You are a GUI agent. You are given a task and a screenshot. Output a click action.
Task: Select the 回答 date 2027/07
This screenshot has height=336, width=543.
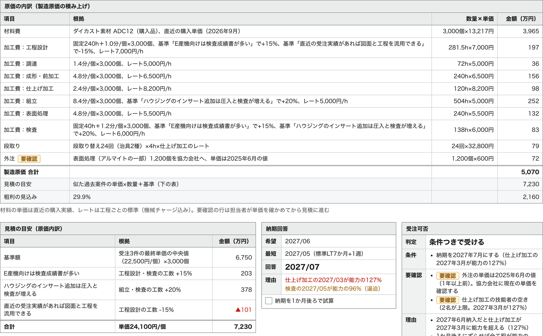coord(302,267)
